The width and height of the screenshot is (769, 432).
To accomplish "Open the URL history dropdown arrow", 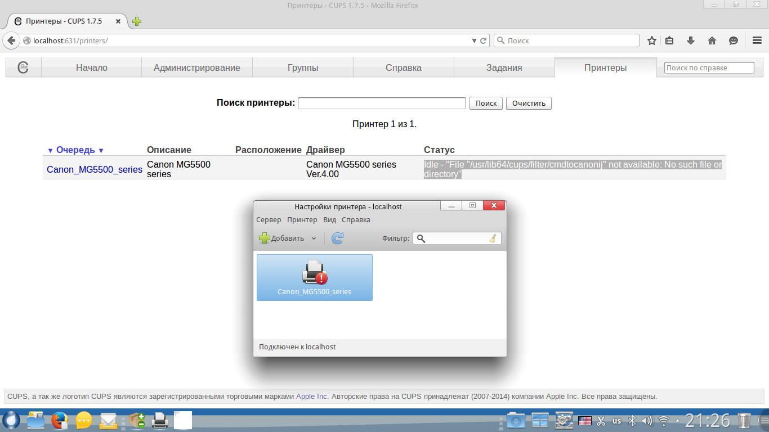I will (474, 40).
